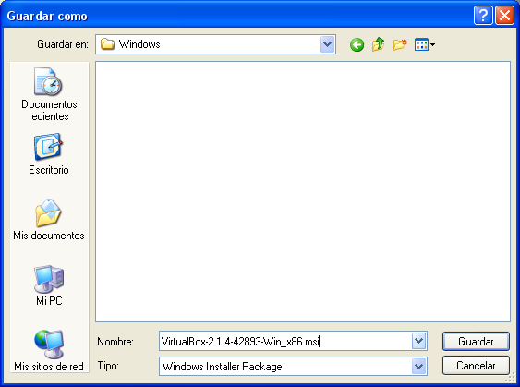
Task: Close the Guardar como dialog
Action: [504, 16]
